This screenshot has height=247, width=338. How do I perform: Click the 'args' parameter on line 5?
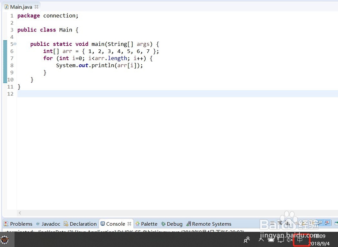pos(143,44)
